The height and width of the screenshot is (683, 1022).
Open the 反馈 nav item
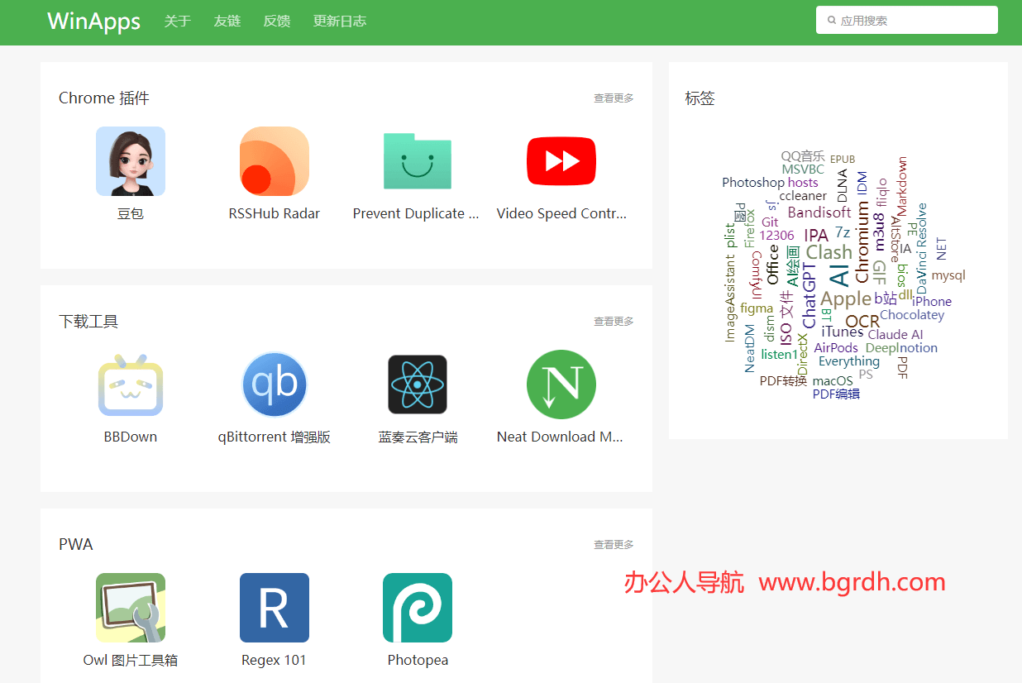click(x=276, y=21)
